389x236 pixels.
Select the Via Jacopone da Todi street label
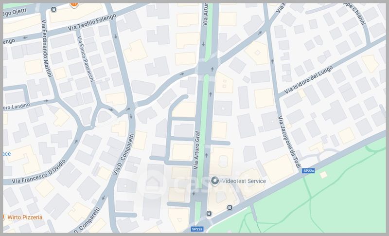click(289, 142)
